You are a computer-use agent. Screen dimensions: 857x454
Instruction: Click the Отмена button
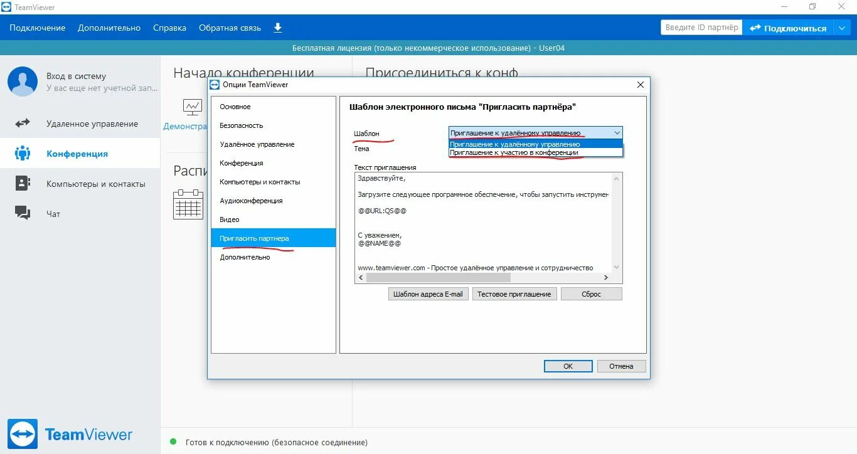621,366
